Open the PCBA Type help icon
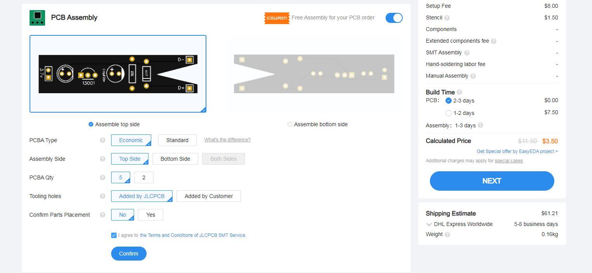The height and width of the screenshot is (273, 592). pyautogui.click(x=103, y=140)
